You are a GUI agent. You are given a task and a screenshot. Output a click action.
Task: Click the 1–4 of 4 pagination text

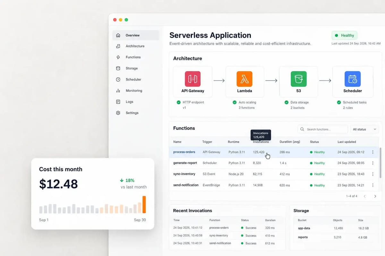pos(352,196)
